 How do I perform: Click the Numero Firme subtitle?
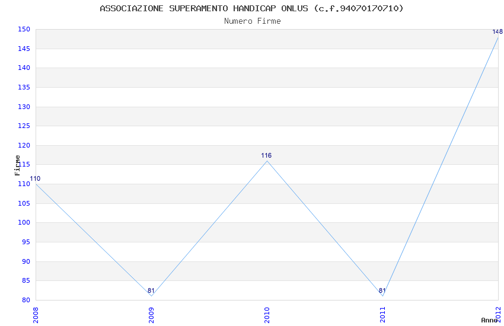pos(253,21)
